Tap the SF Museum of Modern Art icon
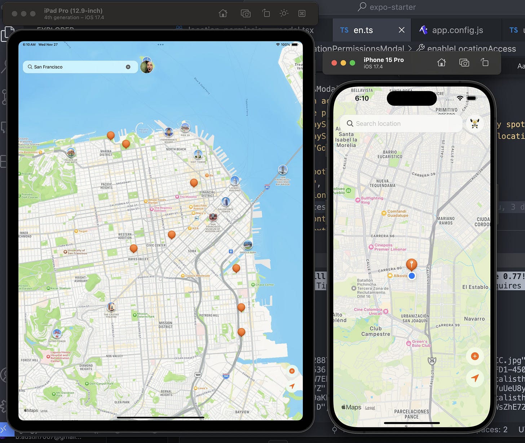 coord(213,217)
